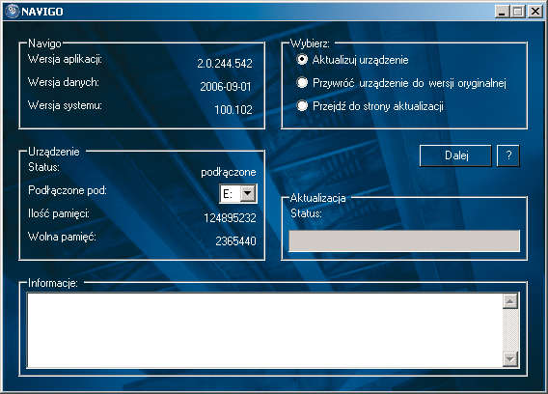Click the device status value podłączone
The image size is (548, 394).
[x=229, y=172]
